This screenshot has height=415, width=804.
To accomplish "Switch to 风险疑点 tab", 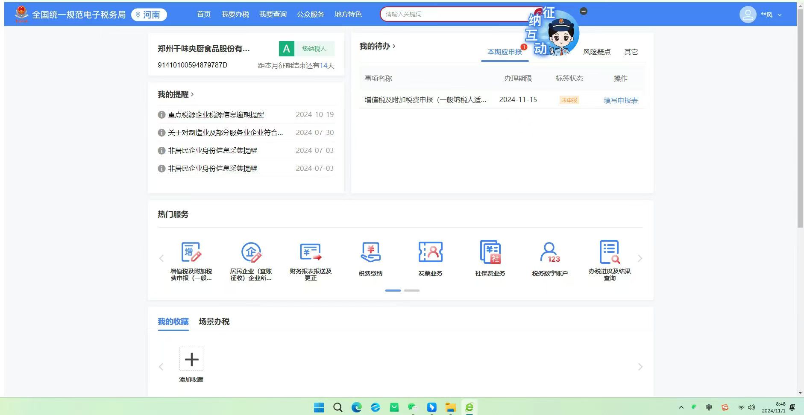I will pos(597,52).
